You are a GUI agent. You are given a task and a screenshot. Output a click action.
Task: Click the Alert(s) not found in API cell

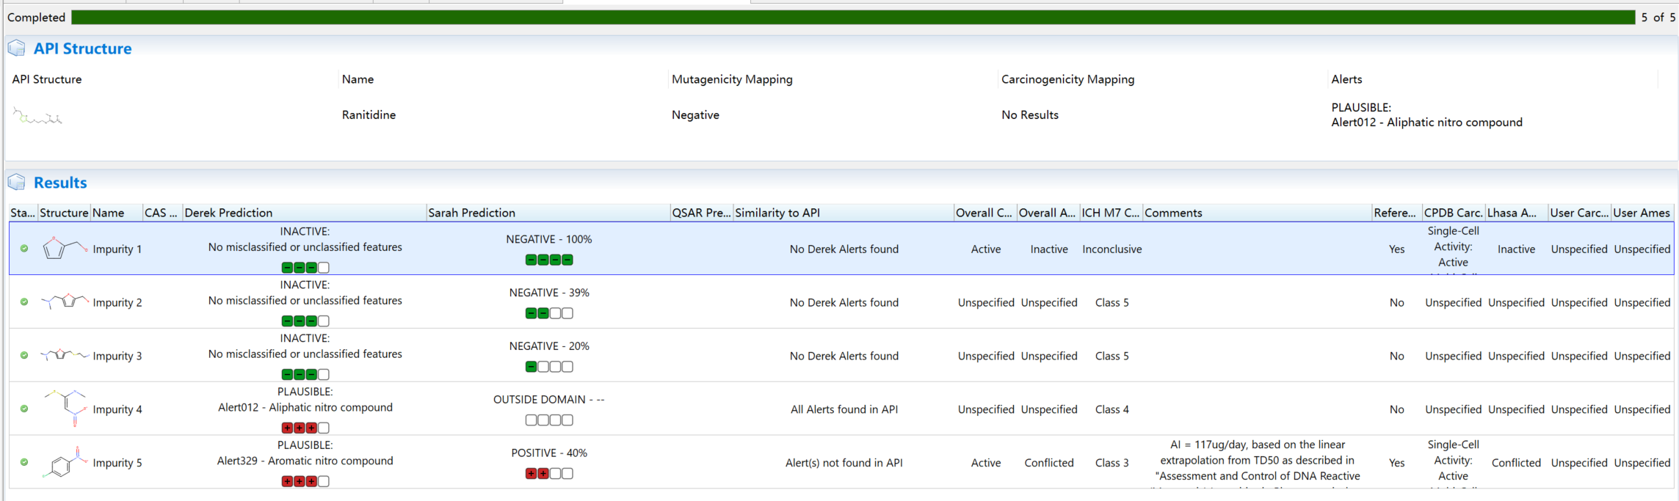tap(844, 464)
